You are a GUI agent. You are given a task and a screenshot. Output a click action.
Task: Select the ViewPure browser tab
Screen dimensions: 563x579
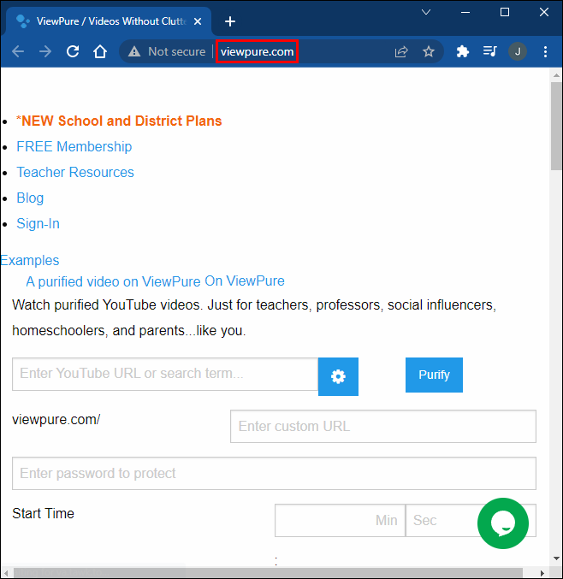(x=103, y=21)
